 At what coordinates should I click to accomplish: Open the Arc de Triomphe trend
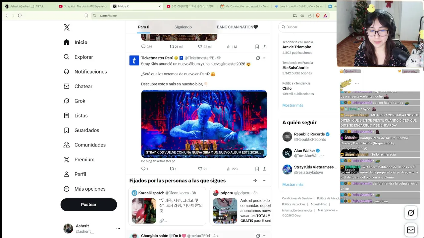297,47
